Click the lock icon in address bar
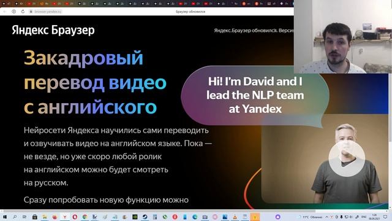The image size is (392, 221). tap(31, 12)
